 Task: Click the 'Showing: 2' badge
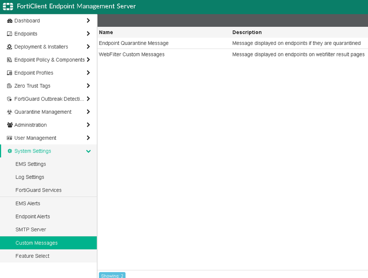(112, 275)
